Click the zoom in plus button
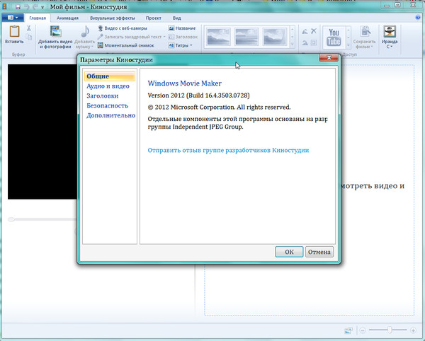This screenshot has height=341, width=425. [414, 330]
